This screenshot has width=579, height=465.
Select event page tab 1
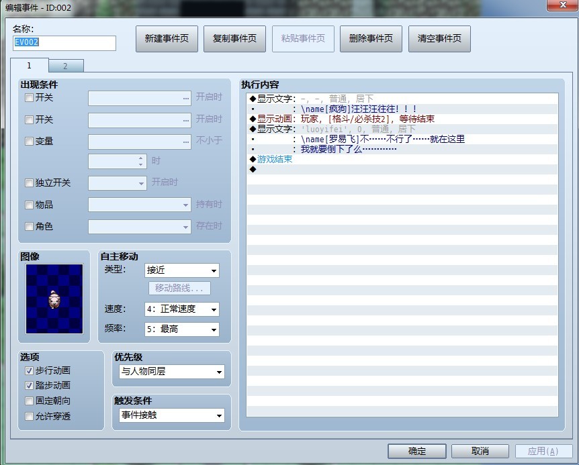pyautogui.click(x=29, y=65)
